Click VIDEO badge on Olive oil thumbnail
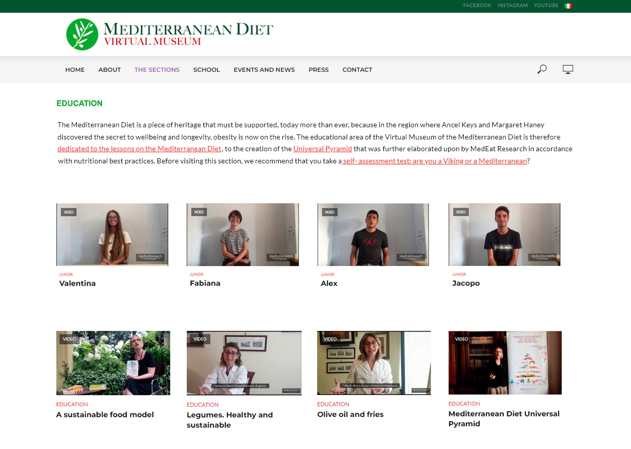 pos(330,339)
